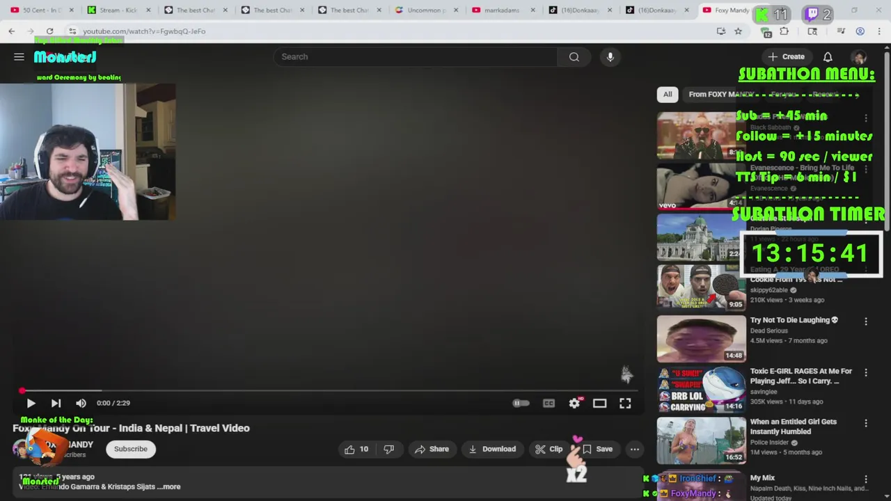Image resolution: width=891 pixels, height=501 pixels.
Task: Open the site info icon in address bar
Action: [x=72, y=31]
